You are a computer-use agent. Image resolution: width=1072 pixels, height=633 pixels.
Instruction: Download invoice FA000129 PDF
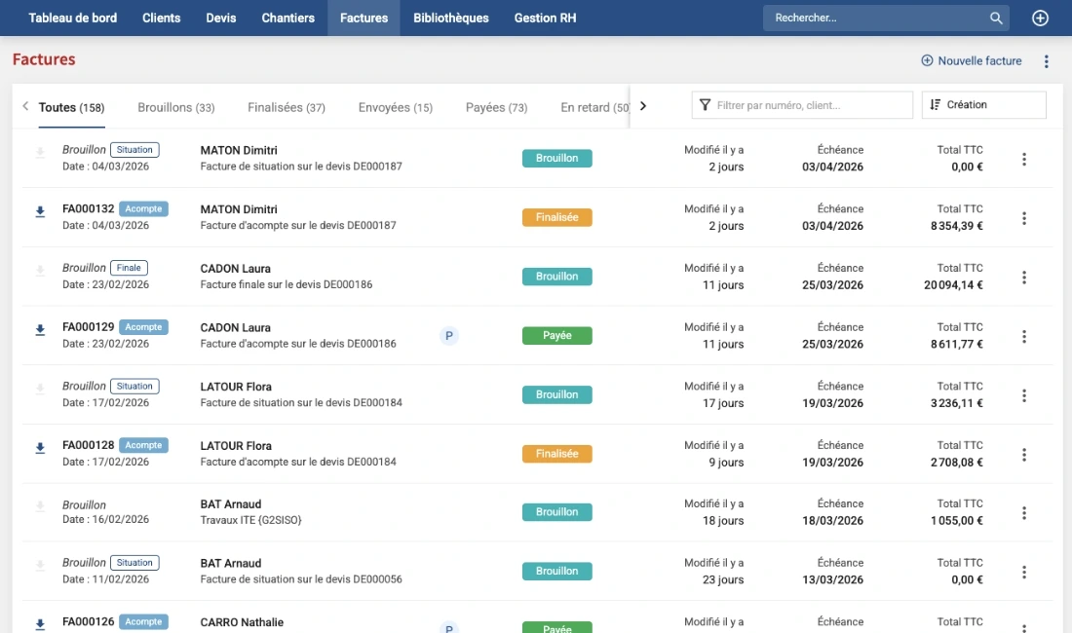tap(40, 330)
